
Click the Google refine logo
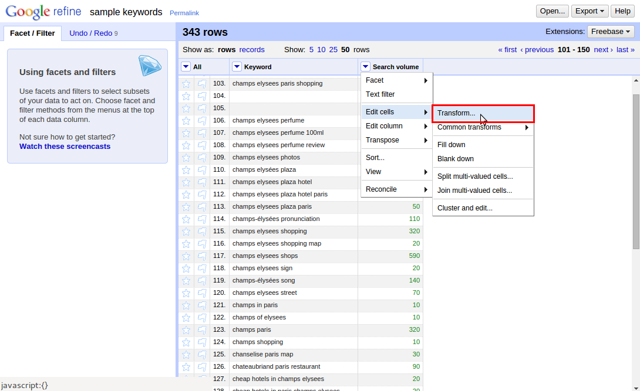43,11
